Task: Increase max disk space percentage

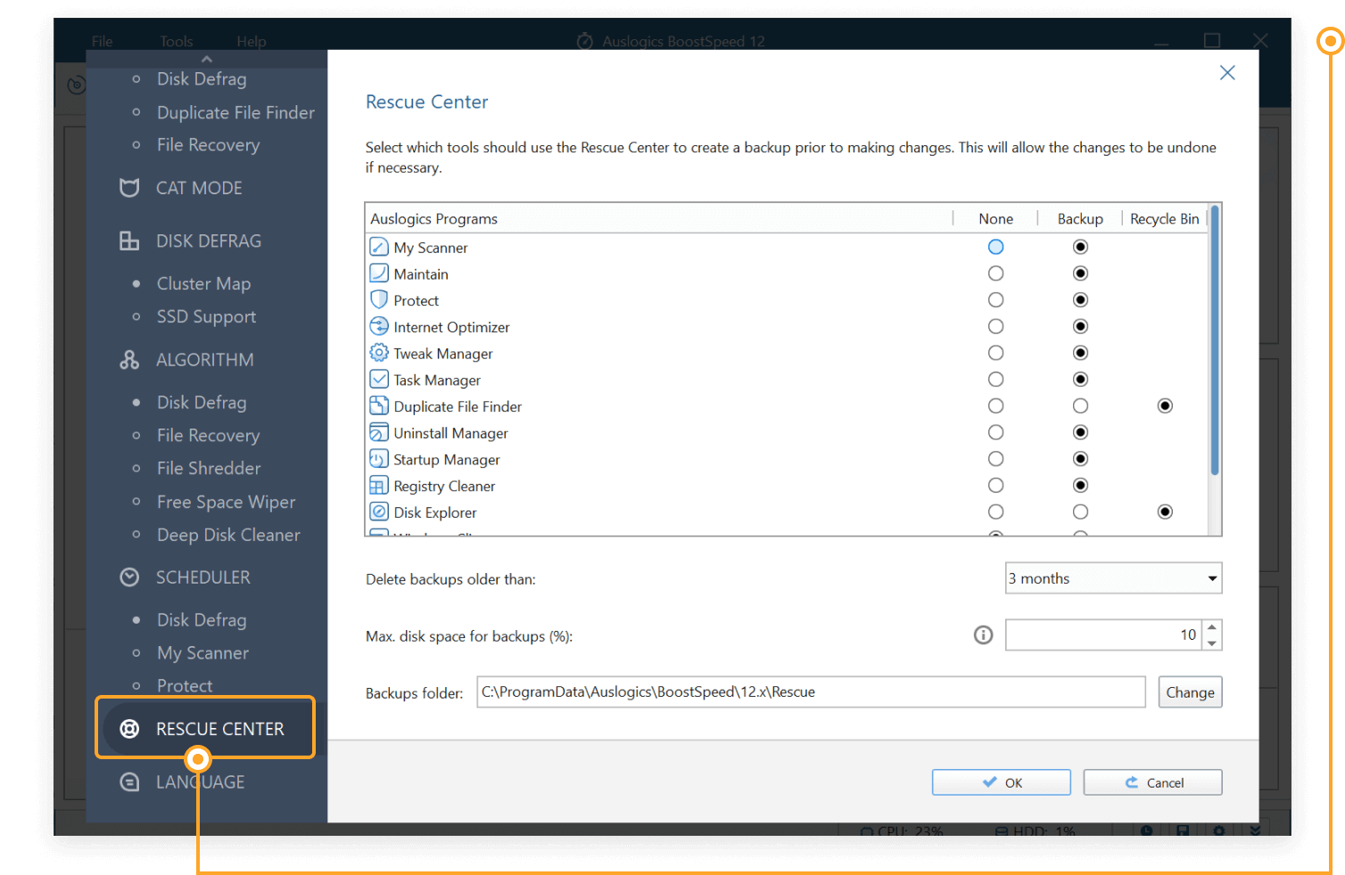Action: pyautogui.click(x=1212, y=627)
